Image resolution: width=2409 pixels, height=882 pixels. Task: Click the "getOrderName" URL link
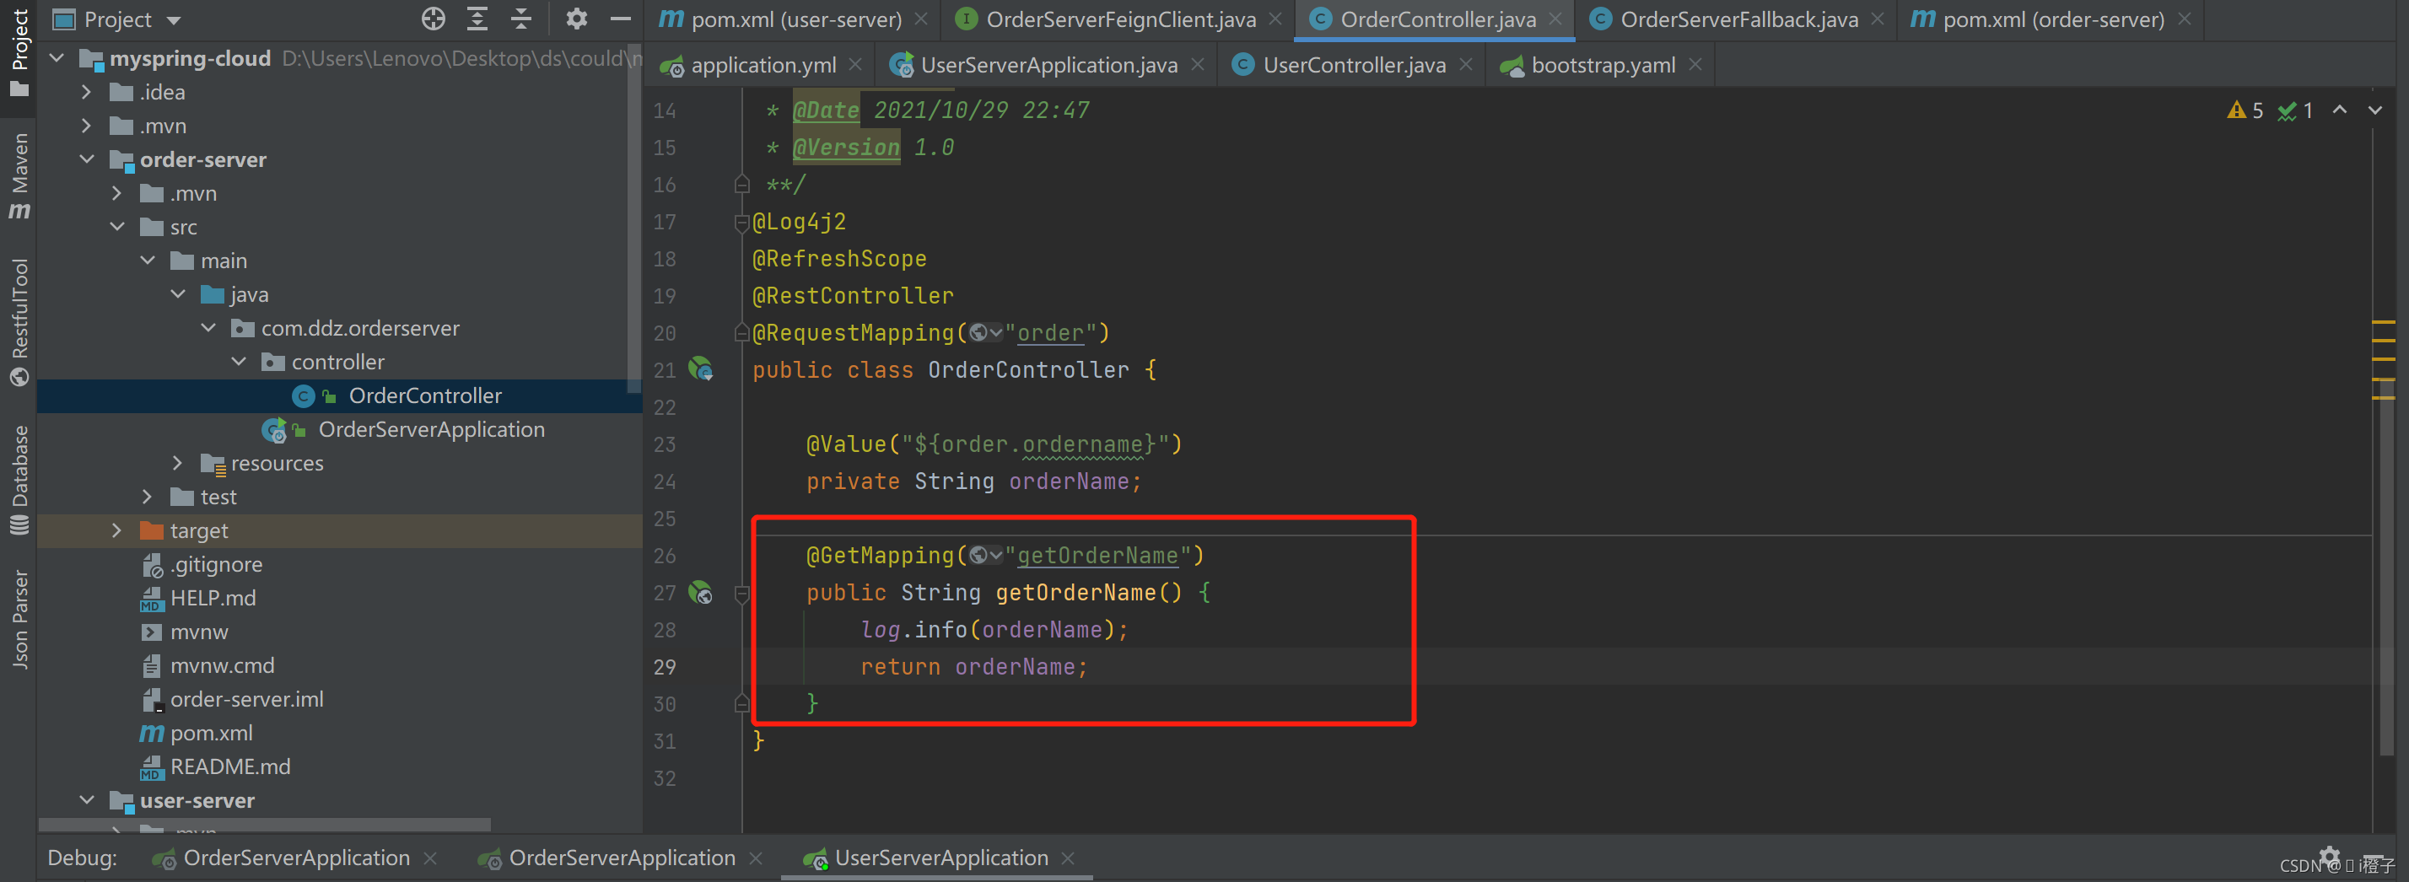[x=1098, y=555]
